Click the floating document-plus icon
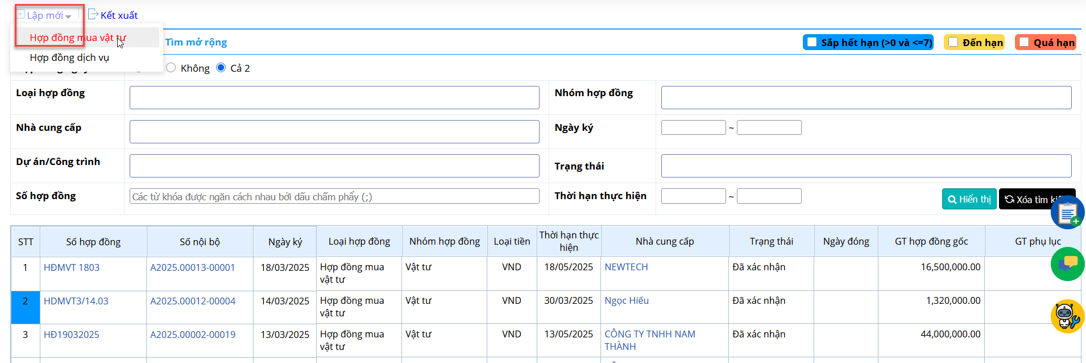1086x363 pixels. tap(1067, 212)
